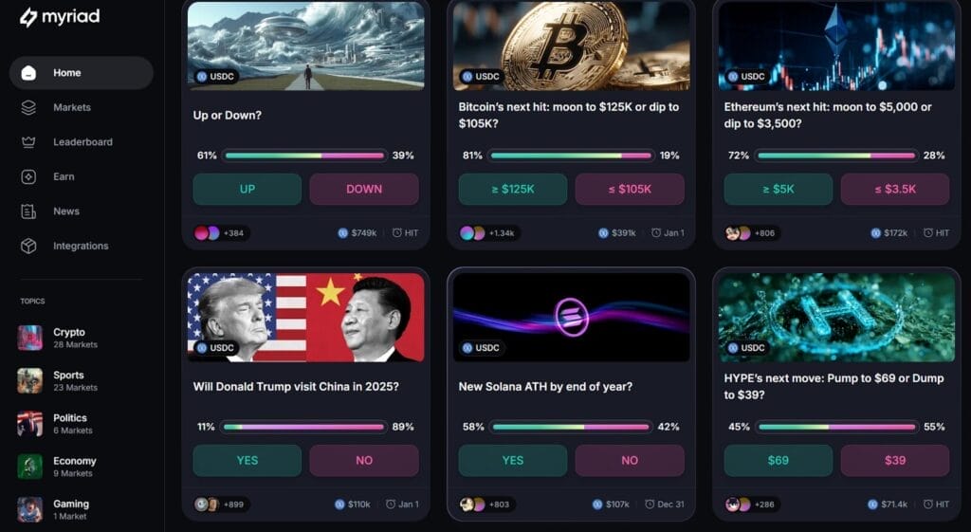Select the Earn icon in sidebar

28,176
